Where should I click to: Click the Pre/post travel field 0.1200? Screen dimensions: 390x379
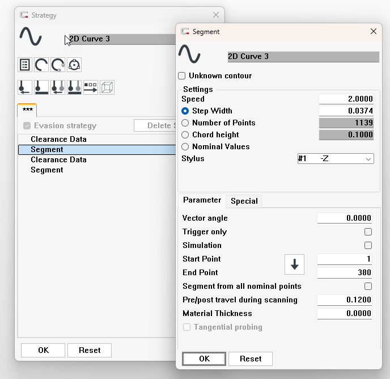click(345, 300)
